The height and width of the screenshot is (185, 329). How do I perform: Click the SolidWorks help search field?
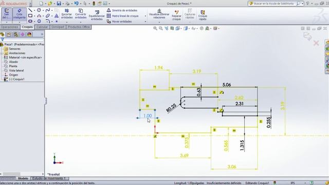point(274,4)
